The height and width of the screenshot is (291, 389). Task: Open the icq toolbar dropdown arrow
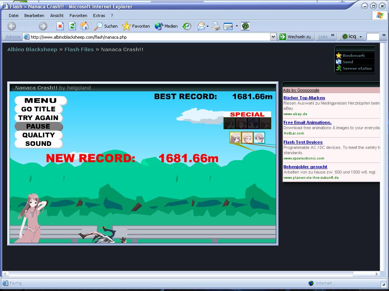click(x=361, y=37)
